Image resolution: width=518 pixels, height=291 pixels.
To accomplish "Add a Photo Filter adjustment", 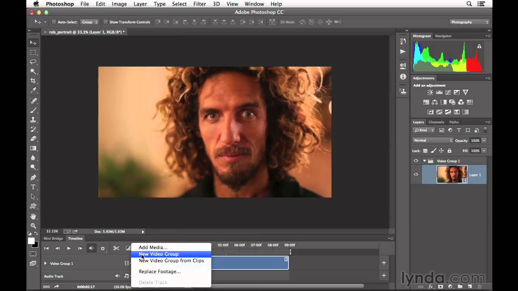I will click(452, 102).
